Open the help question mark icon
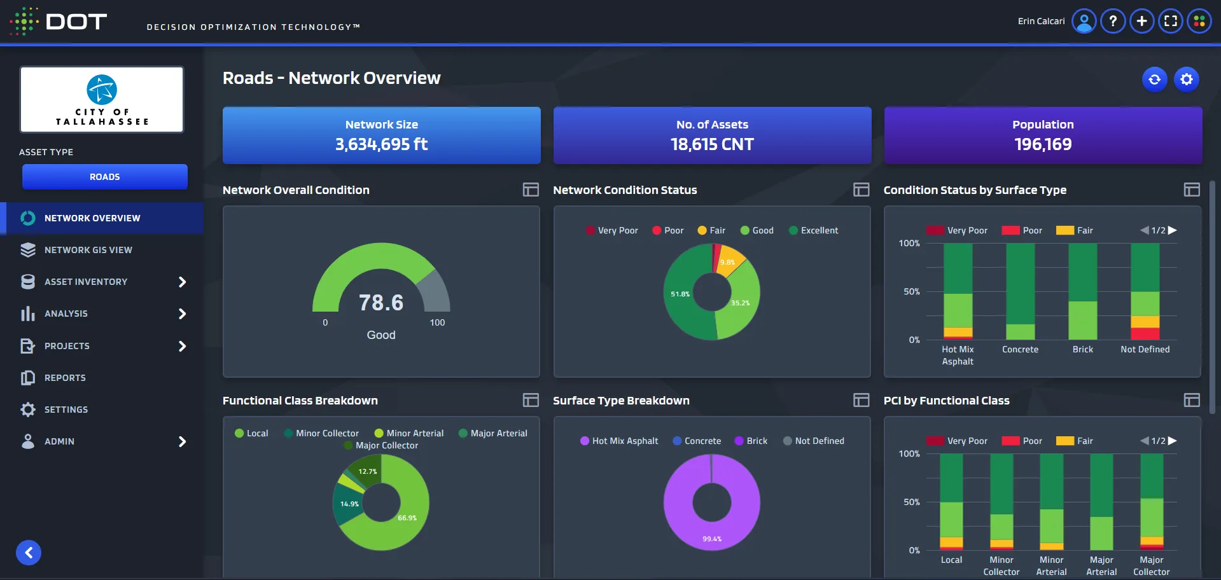 (x=1113, y=21)
